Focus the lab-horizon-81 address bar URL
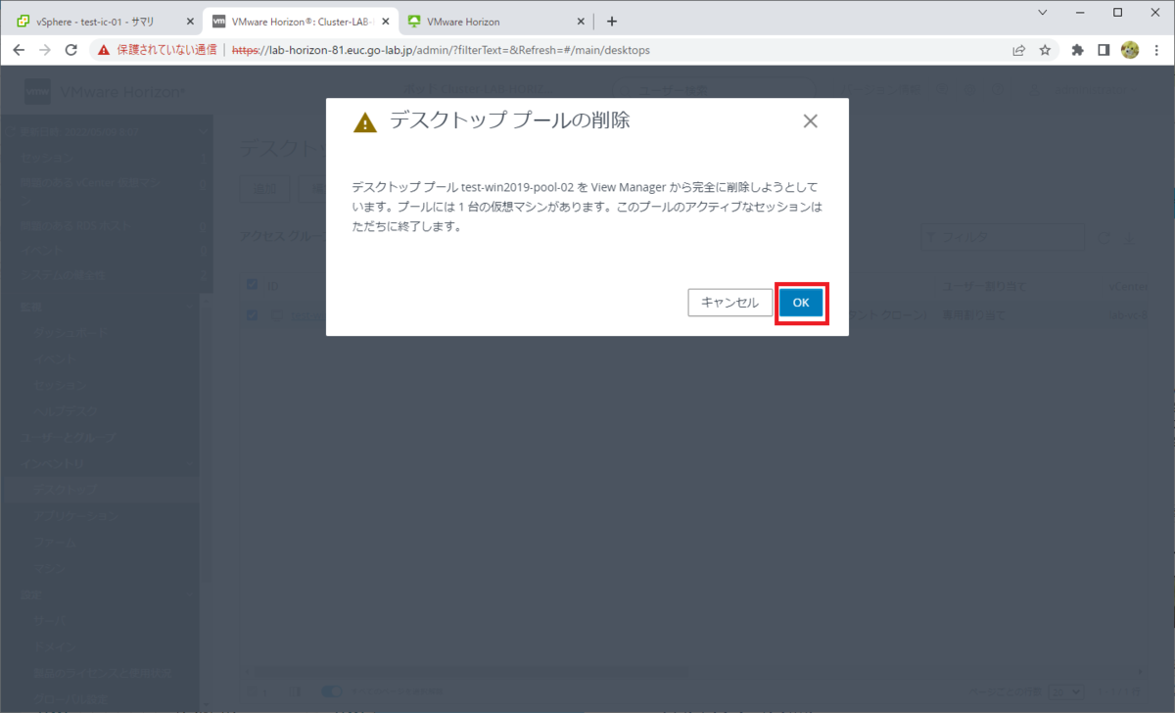This screenshot has width=1175, height=713. [x=441, y=50]
